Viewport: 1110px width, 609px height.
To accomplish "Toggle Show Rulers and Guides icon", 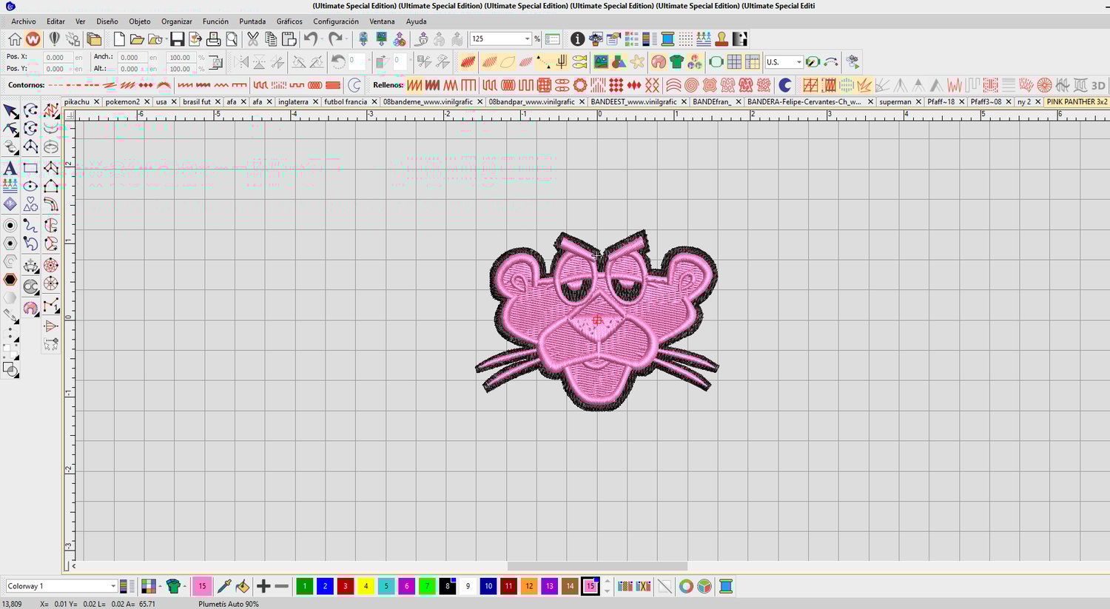I will pyautogui.click(x=753, y=62).
